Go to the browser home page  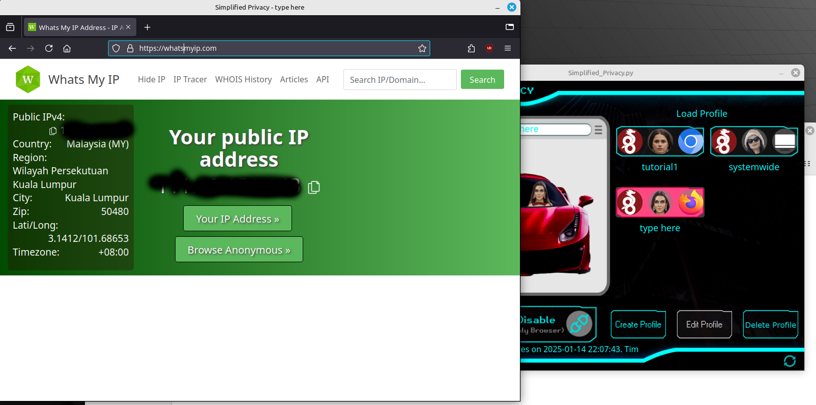point(67,48)
